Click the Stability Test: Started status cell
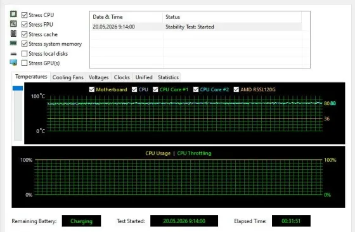This screenshot has width=355, height=232. 190,27
